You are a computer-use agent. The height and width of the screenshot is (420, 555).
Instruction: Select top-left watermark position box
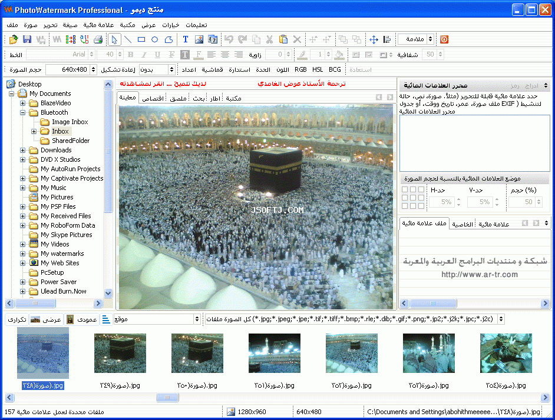pyautogui.click(x=405, y=189)
